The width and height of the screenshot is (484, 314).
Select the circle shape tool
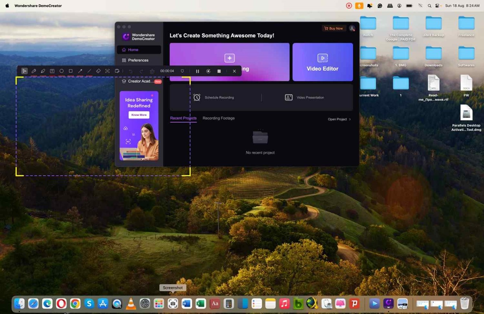point(62,71)
